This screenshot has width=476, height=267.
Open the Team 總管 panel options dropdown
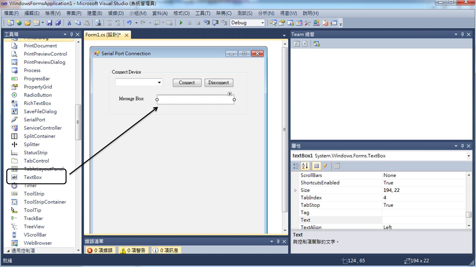pos(456,34)
